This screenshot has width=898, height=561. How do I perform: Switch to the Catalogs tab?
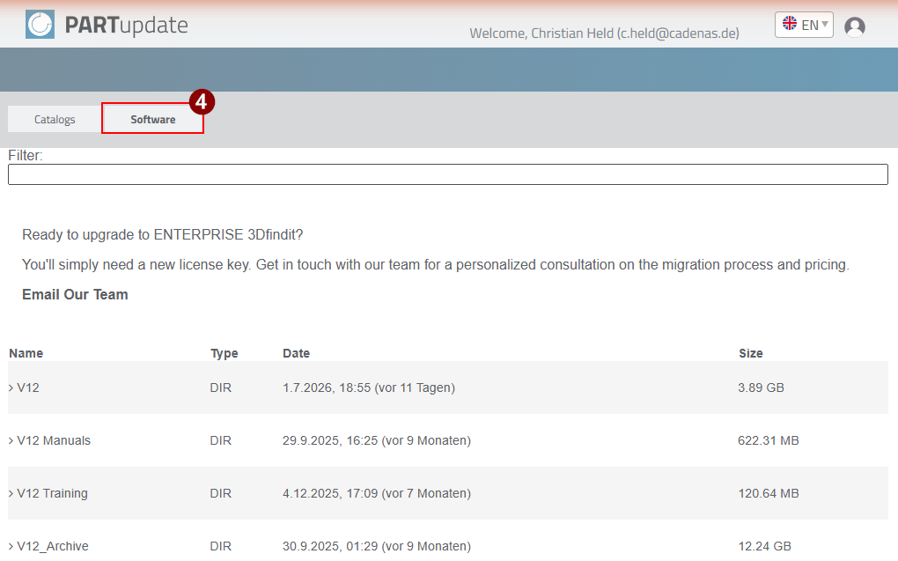click(55, 119)
